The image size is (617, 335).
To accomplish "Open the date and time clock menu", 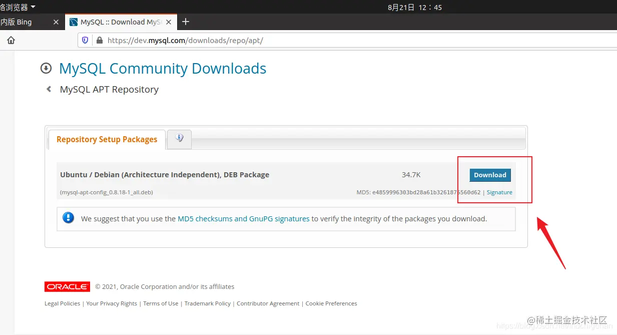I will pos(415,7).
